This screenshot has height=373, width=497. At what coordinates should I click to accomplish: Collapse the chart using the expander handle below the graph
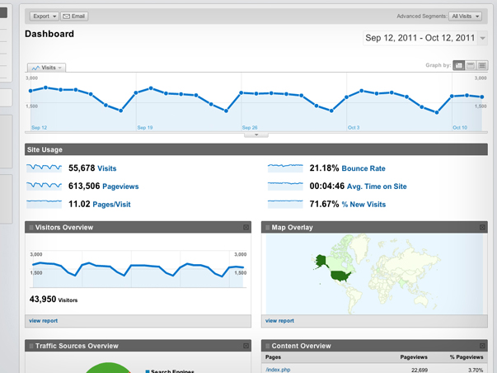(x=256, y=135)
